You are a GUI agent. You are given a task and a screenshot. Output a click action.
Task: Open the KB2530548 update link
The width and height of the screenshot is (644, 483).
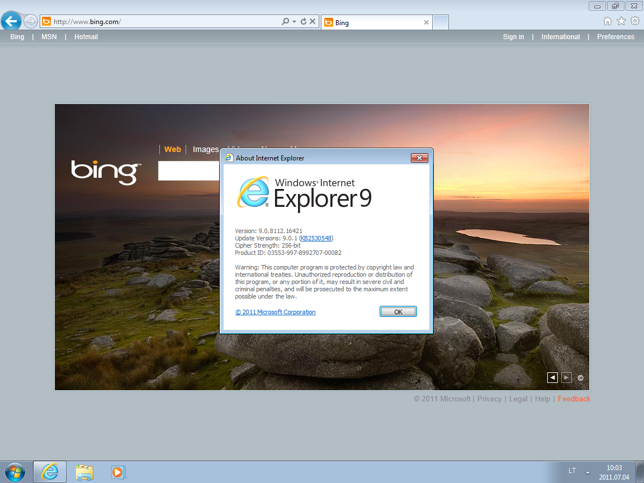click(x=316, y=238)
